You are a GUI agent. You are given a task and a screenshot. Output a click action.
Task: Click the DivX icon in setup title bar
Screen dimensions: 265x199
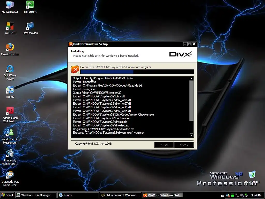[x=71, y=44]
